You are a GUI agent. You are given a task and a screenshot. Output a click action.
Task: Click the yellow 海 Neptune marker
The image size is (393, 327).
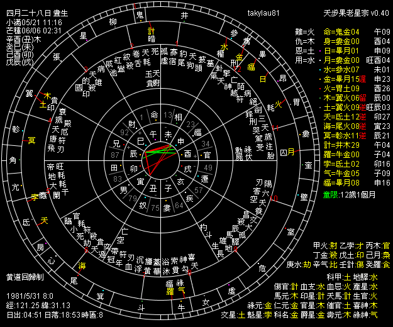coord(83,267)
